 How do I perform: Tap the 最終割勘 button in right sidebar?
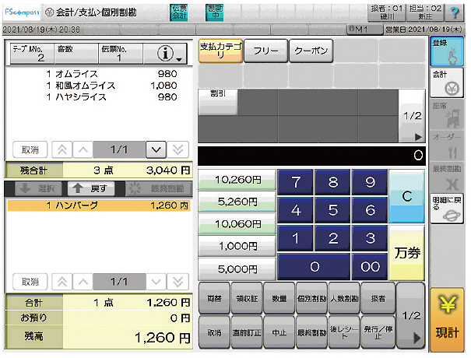(x=447, y=177)
